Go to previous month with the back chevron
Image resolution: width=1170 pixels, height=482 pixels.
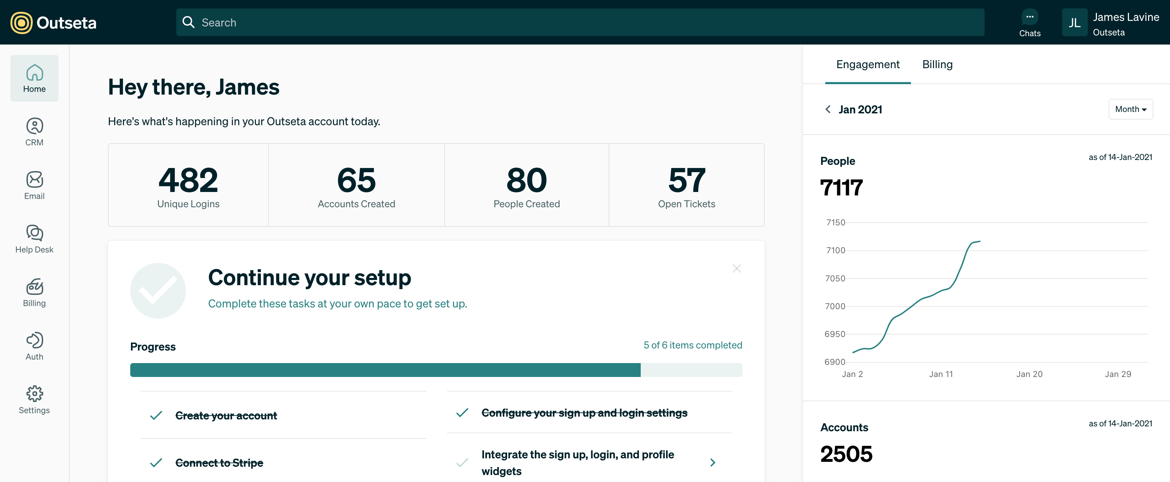[828, 109]
